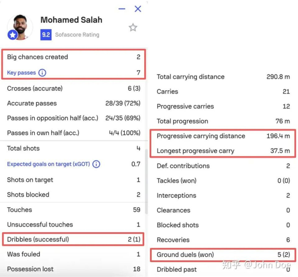Click the info icon beside Key passes

(x=42, y=73)
